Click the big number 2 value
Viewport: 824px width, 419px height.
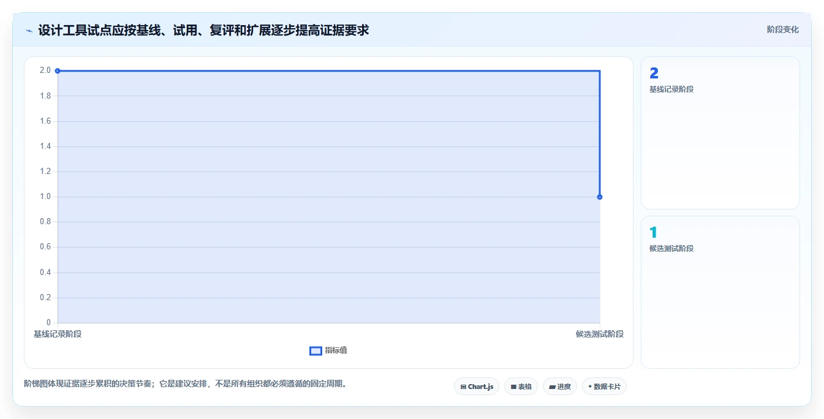654,74
